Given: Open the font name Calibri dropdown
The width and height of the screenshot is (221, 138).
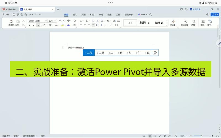Looking at the screenshot, I should 46,21.
